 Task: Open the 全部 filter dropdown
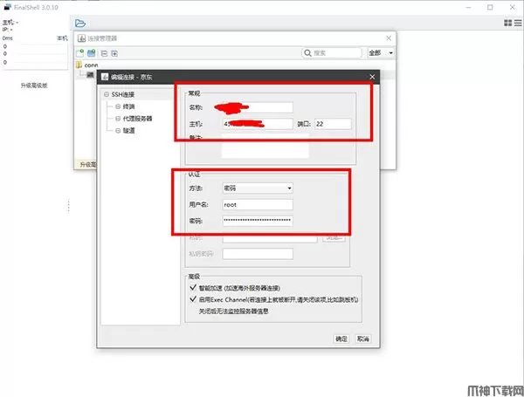pos(380,52)
